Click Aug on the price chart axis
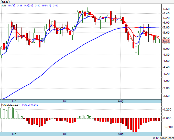This screenshot has height=140, width=174. tap(121, 101)
